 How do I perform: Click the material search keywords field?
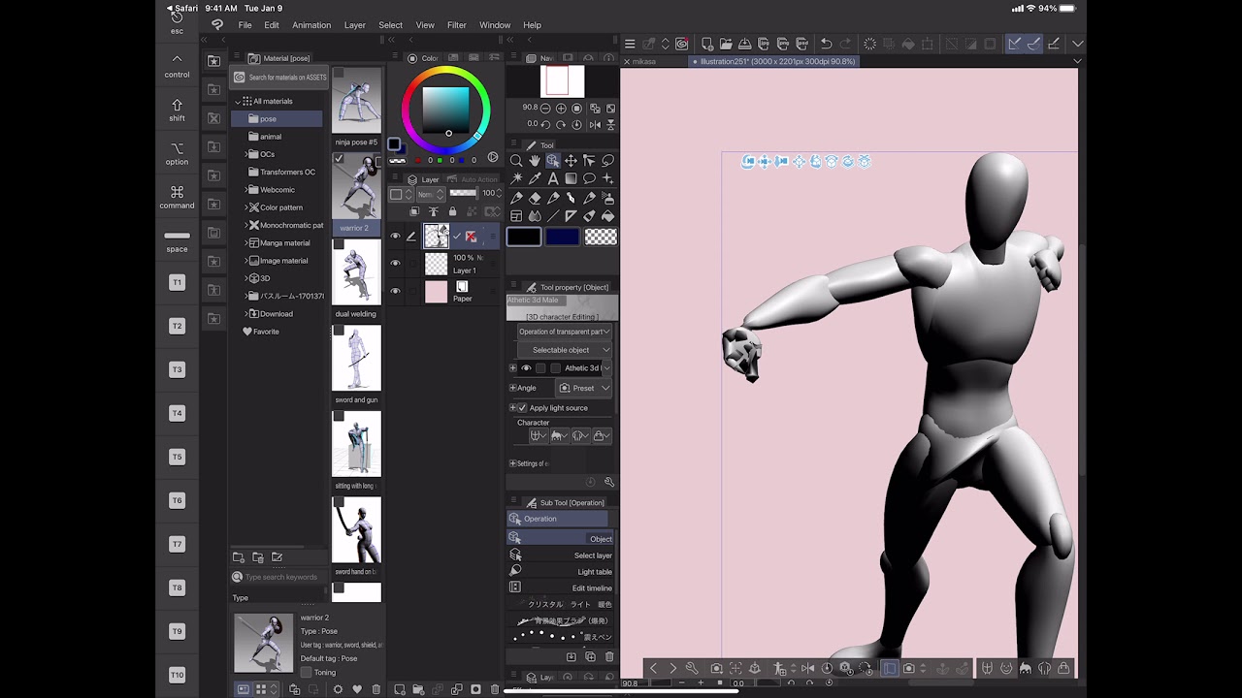click(281, 577)
